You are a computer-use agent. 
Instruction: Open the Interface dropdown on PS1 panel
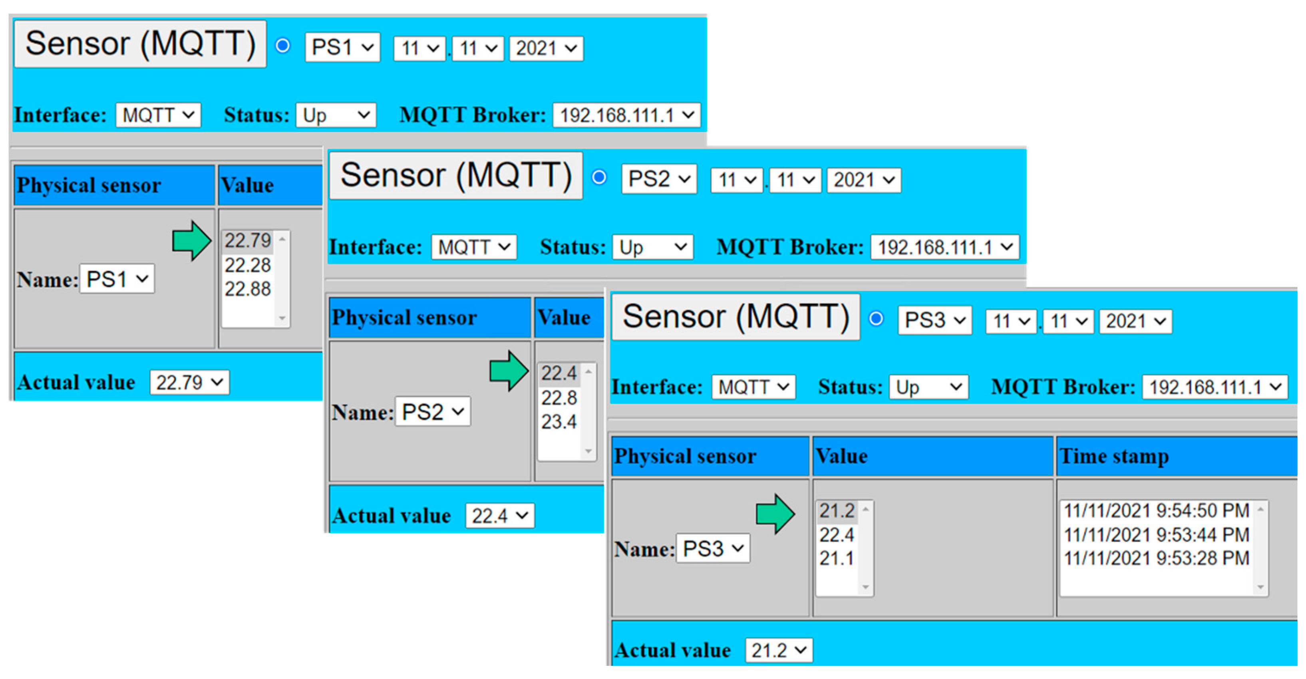pos(158,115)
